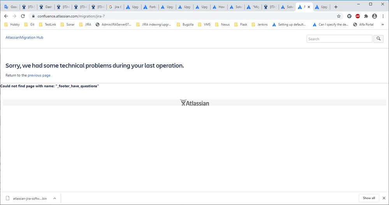
Task: Open the AtlassianMigration Hub link
Action: 24,37
